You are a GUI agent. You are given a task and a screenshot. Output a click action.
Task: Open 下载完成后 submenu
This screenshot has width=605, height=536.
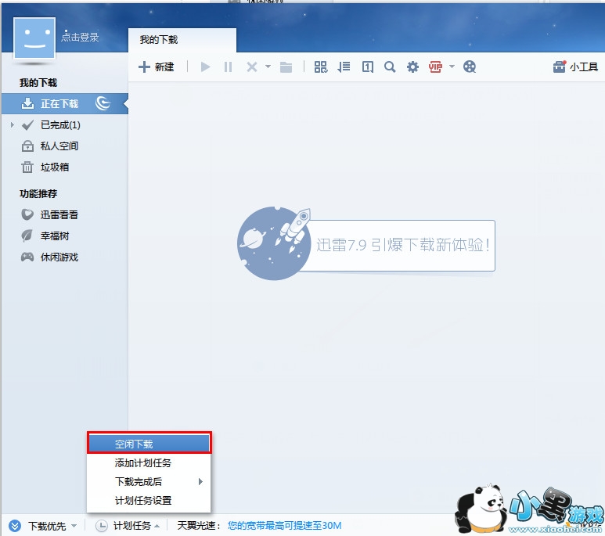point(149,481)
